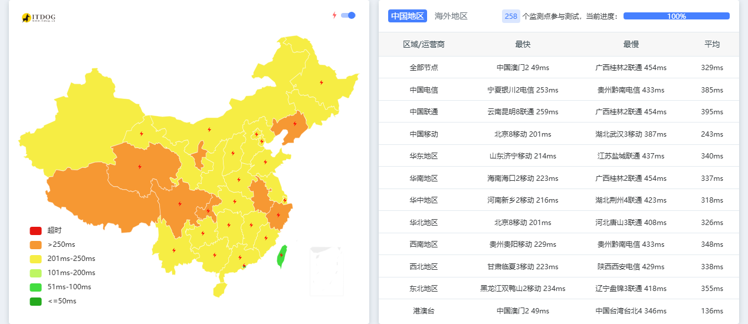Select the 中国联通 row label
Viewport: 748px width, 324px height.
pos(424,112)
